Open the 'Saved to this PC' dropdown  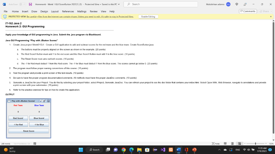[x=118, y=4]
